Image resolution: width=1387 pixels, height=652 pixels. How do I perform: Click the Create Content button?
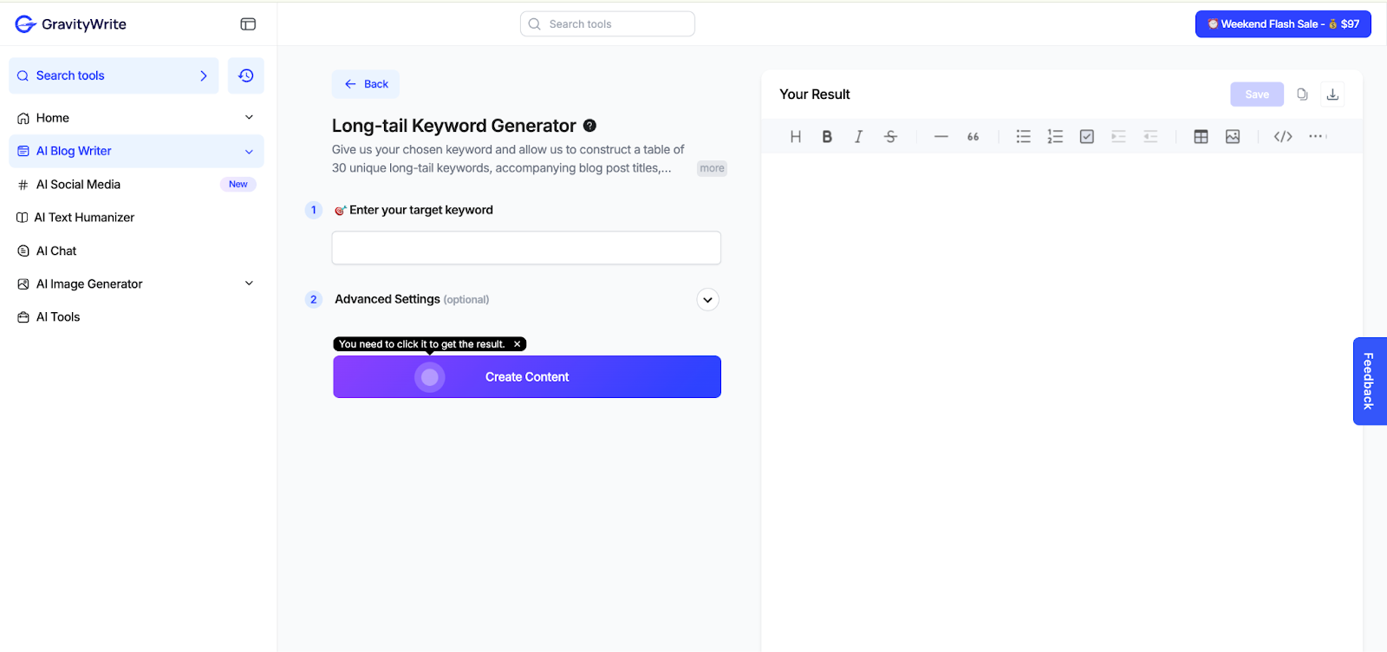coord(527,377)
